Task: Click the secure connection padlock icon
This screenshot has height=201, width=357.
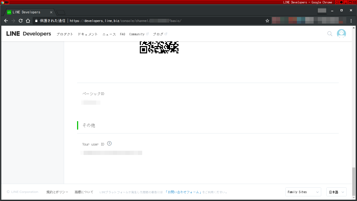Action: tap(36, 21)
